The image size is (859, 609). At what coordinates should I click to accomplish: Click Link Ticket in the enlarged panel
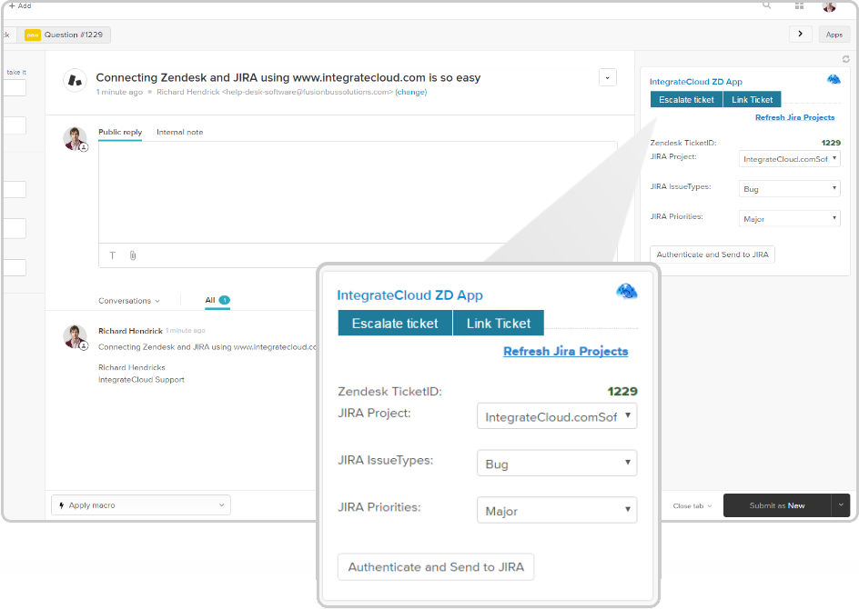point(498,324)
